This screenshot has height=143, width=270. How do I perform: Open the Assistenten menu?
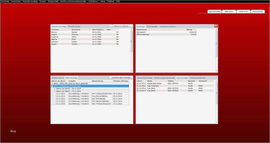pos(5,1)
